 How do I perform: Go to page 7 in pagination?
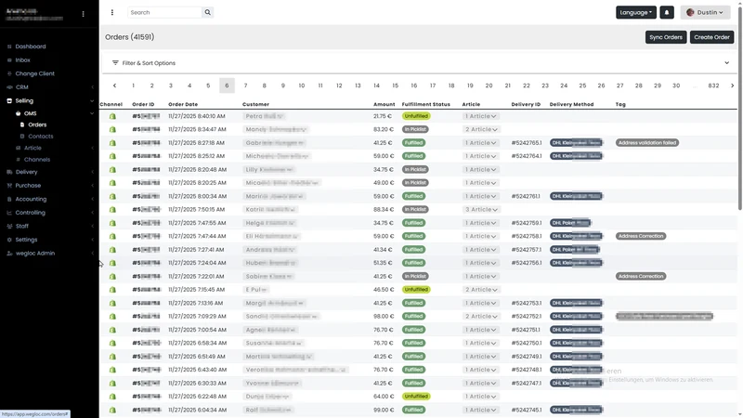(245, 85)
